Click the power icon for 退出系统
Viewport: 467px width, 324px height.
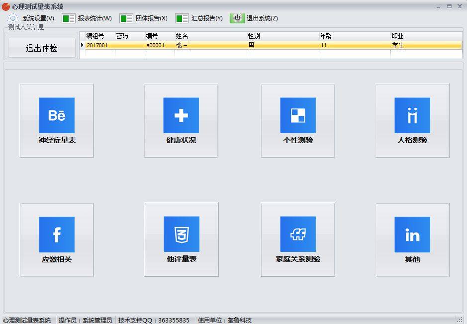point(237,18)
